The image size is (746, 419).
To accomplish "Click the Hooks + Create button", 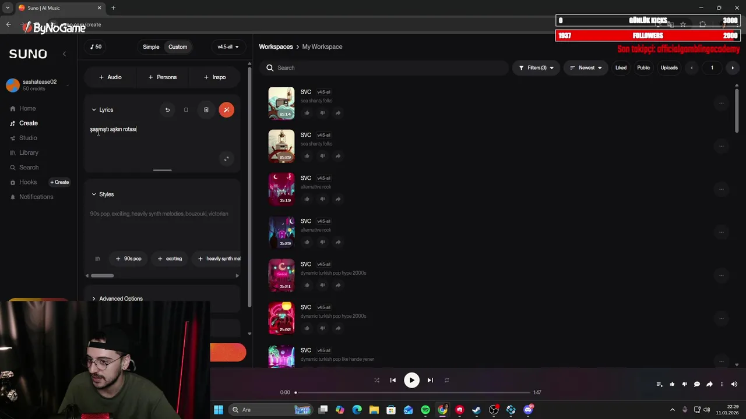I will click(59, 182).
